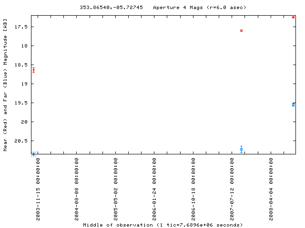Click the y-axis tick label 19.5
The width and height of the screenshot is (305, 228).
[x=21, y=103]
